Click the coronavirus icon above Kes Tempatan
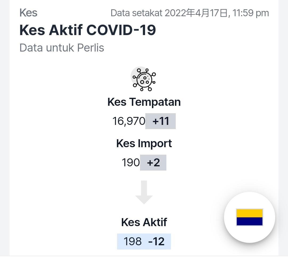Image resolution: width=288 pixels, height=258 pixels. pyautogui.click(x=144, y=79)
